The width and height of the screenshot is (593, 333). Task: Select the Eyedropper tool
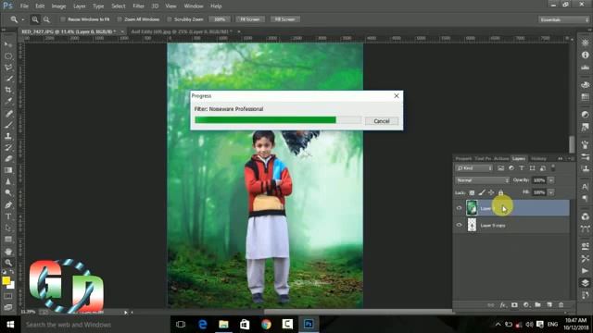pos(8,101)
